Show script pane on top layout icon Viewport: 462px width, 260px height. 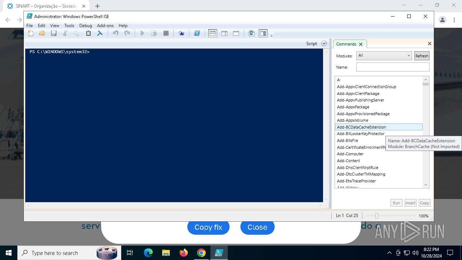[213, 33]
